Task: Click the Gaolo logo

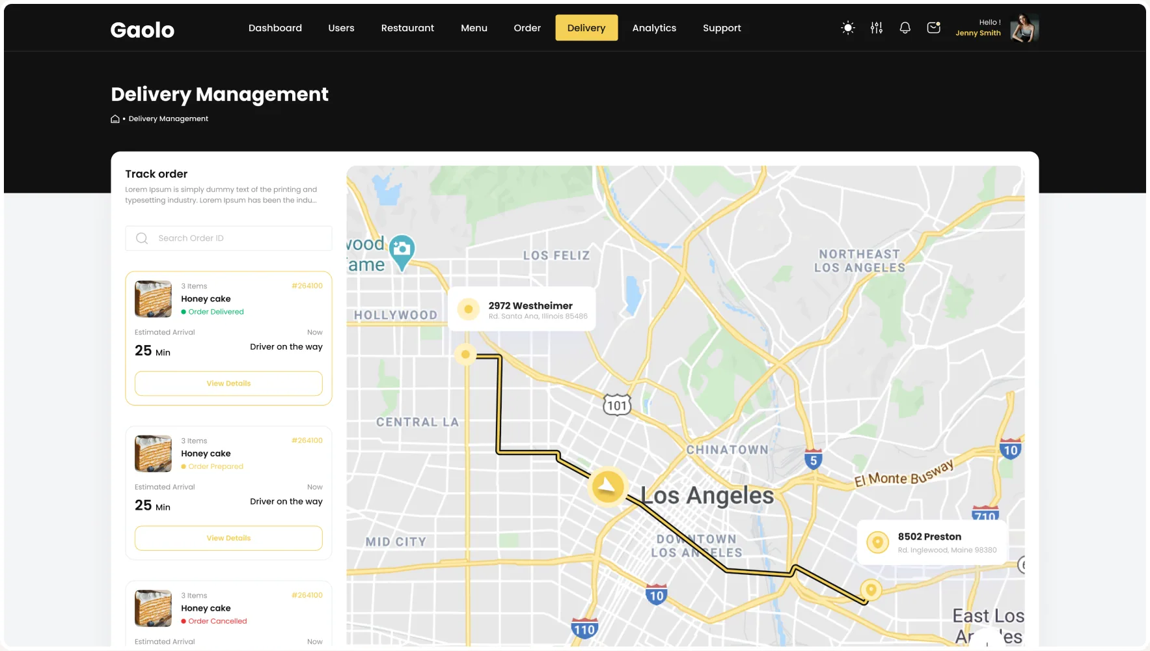Action: pos(143,30)
